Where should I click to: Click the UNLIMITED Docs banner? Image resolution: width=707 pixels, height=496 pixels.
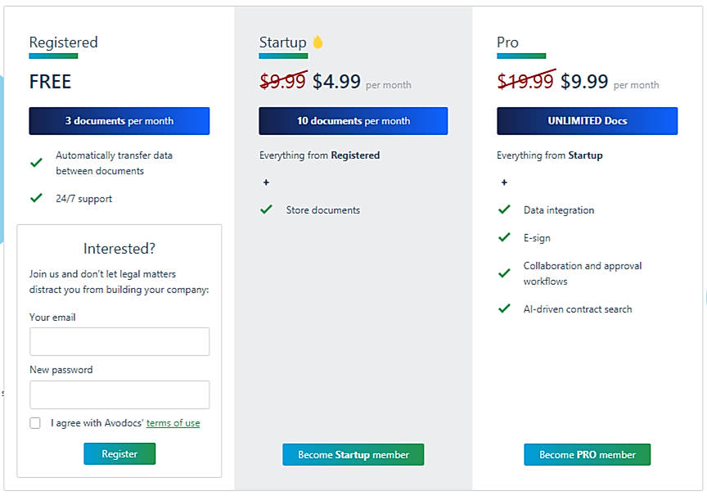(587, 120)
